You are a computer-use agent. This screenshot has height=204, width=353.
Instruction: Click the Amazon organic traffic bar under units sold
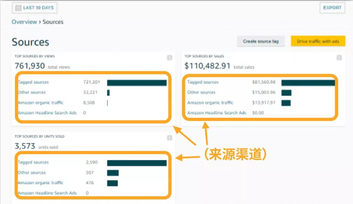coord(113,183)
